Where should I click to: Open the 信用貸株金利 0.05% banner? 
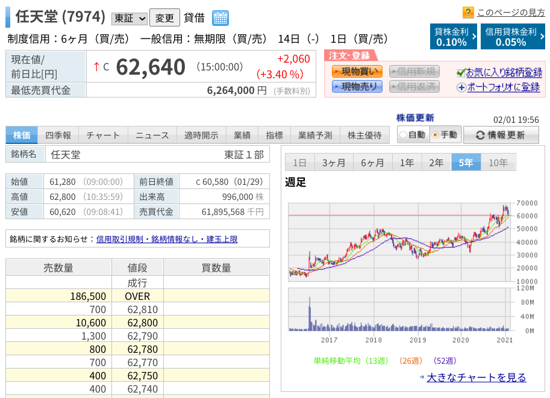click(x=513, y=37)
